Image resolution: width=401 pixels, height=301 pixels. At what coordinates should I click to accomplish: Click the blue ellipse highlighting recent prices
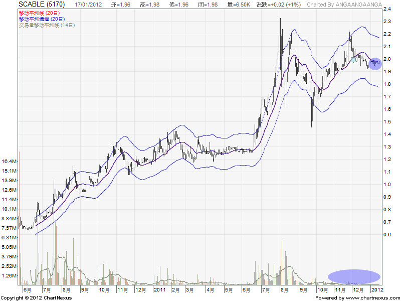375,63
